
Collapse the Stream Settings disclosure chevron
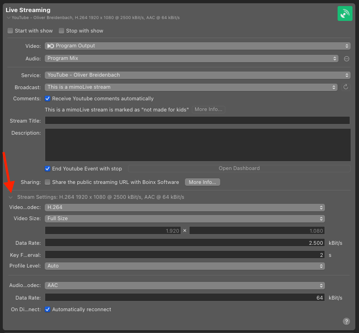11,197
